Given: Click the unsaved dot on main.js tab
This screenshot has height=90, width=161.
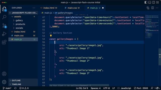Looking at the screenshot, I should [x=103, y=8].
